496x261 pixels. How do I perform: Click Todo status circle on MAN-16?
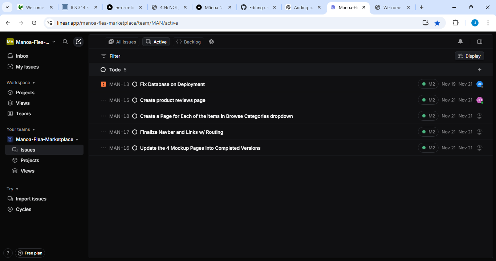pos(135,148)
